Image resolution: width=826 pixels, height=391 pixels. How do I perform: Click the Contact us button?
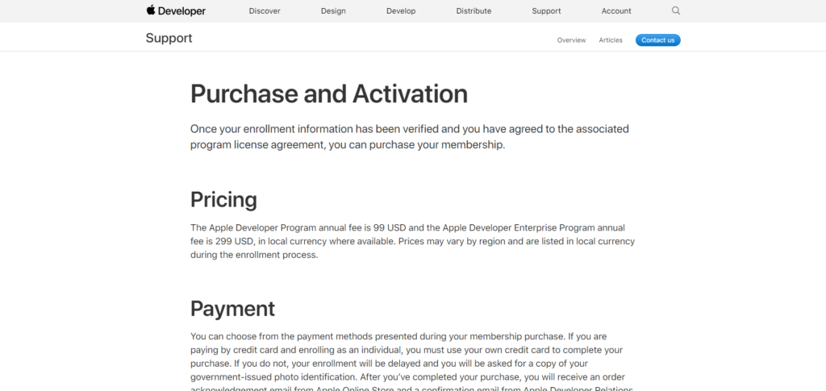pyautogui.click(x=658, y=40)
